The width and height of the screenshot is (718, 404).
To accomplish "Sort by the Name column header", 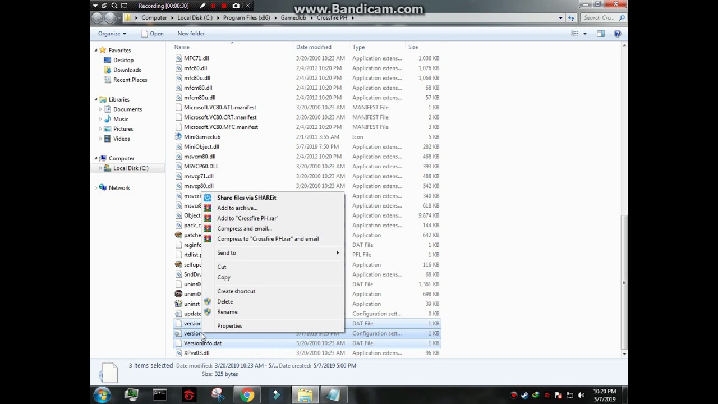I will pos(233,47).
